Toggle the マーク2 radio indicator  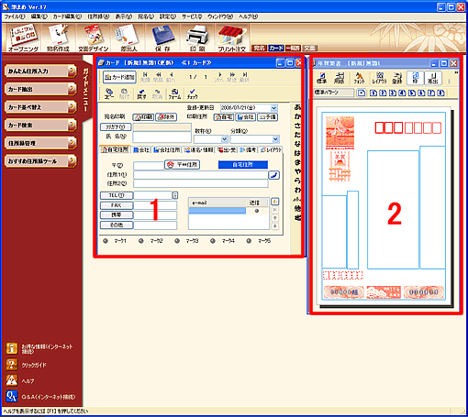(x=141, y=241)
